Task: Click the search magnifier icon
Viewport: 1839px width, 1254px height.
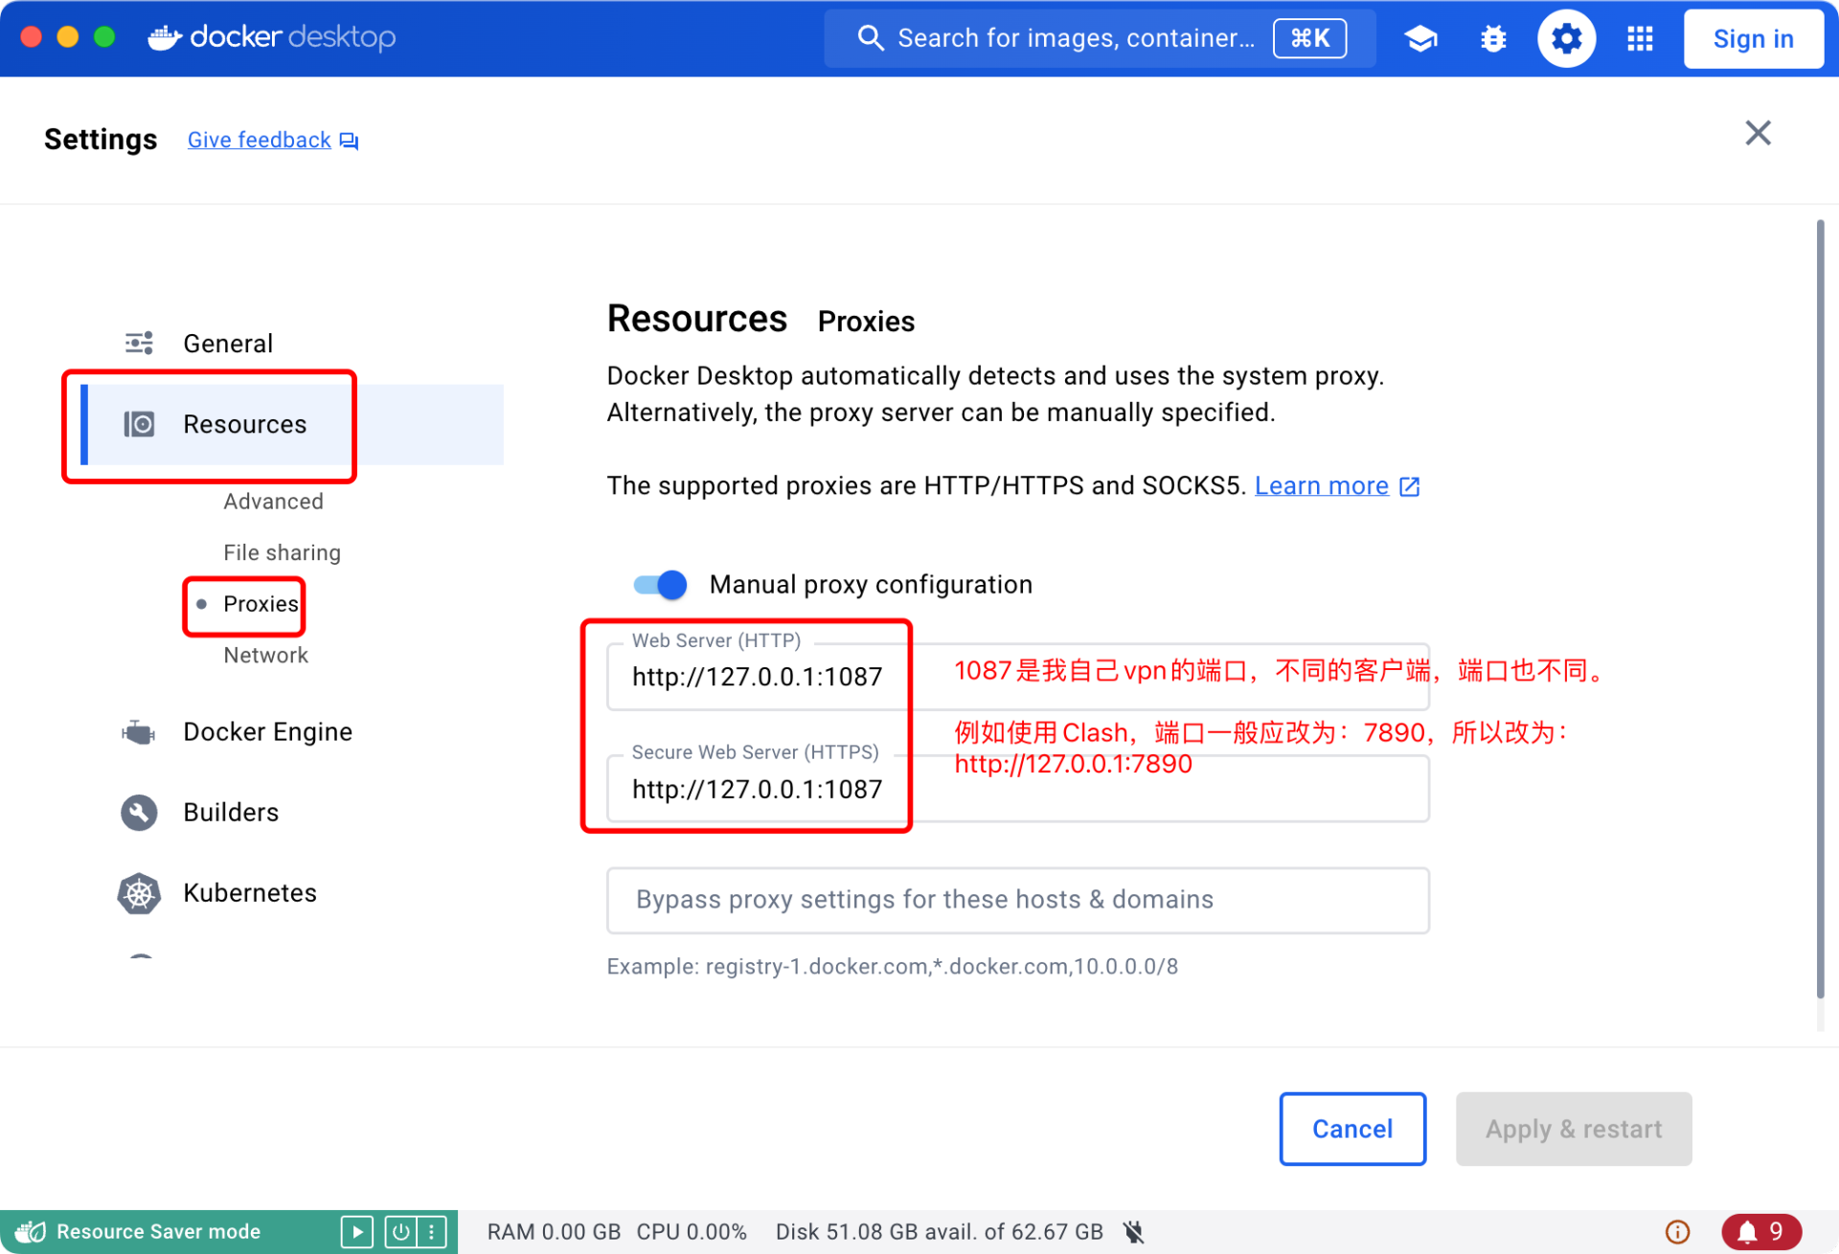Action: click(870, 38)
